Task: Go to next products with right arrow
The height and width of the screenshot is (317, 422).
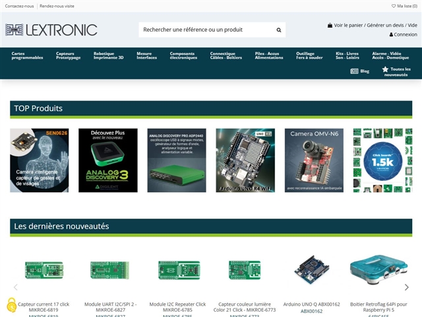Action: point(407,287)
